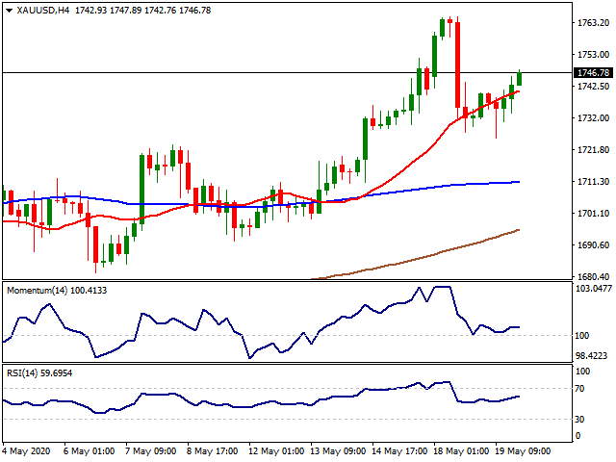The width and height of the screenshot is (616, 462).
Task: Click the RSI(14) 59.6954 indicator label
Action: [x=39, y=373]
